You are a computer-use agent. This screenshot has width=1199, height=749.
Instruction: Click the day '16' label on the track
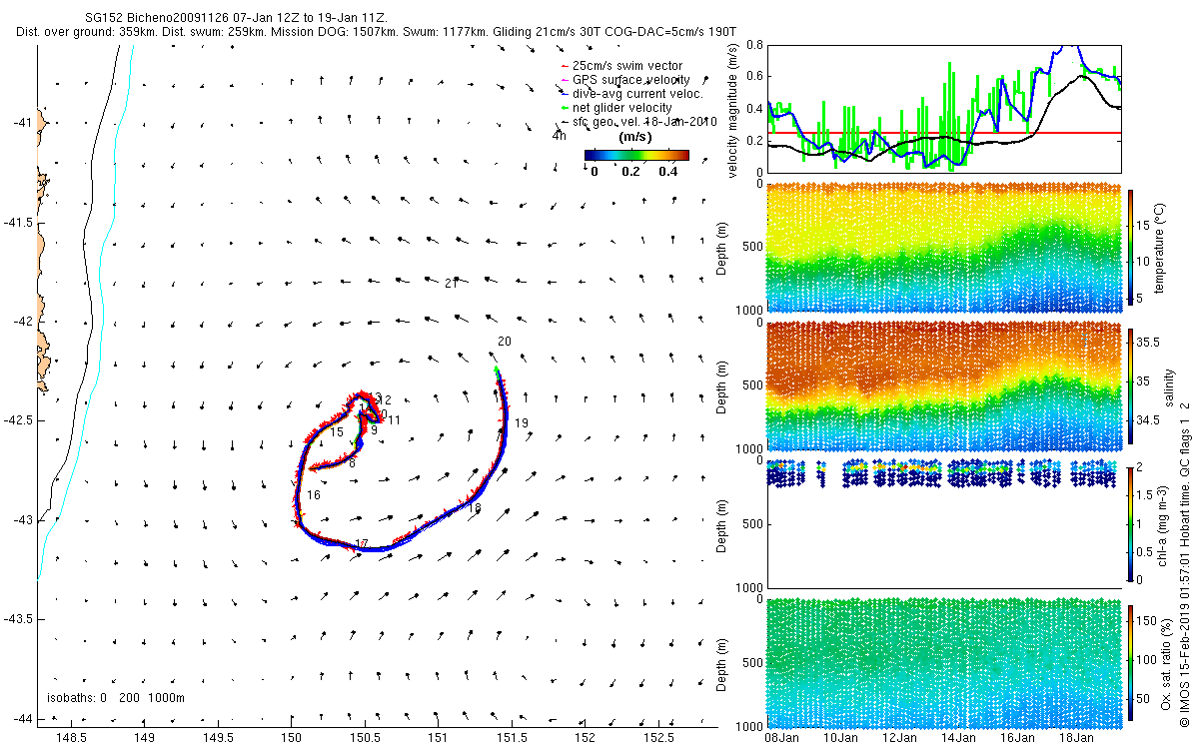(314, 495)
